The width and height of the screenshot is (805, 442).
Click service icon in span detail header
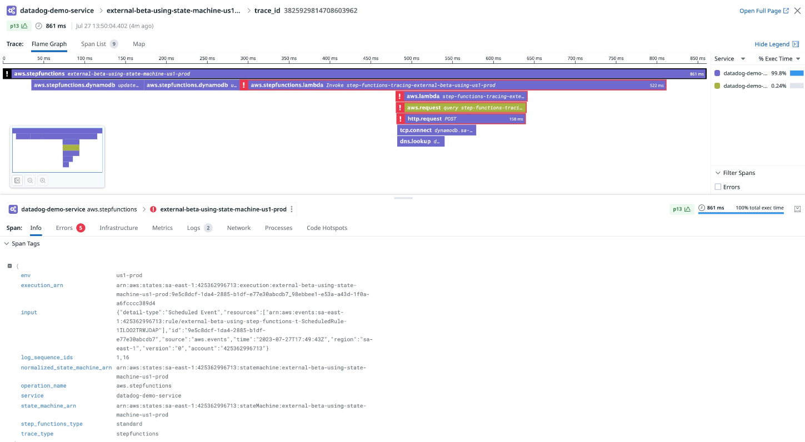point(13,209)
